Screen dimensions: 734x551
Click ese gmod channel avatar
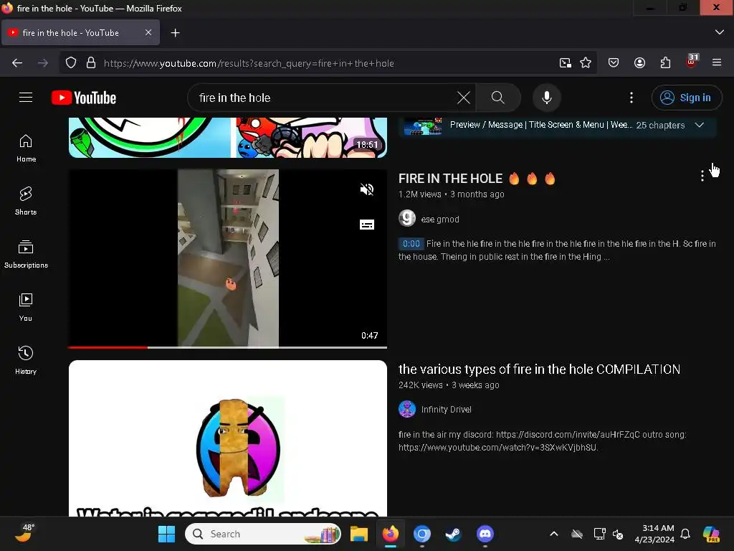coord(407,218)
